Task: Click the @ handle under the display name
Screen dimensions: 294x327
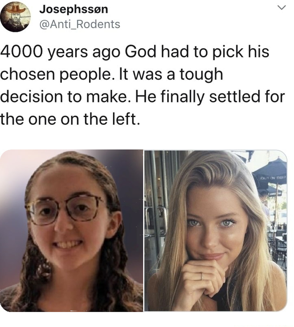Action: pyautogui.click(x=80, y=24)
